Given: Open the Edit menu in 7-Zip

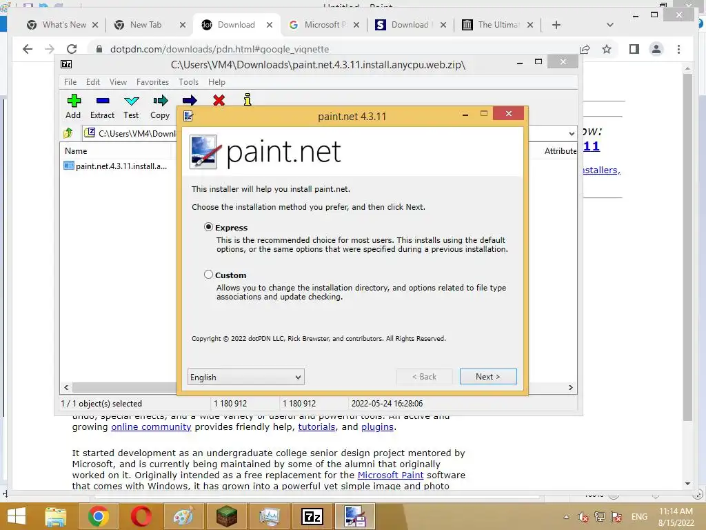Looking at the screenshot, I should (93, 82).
